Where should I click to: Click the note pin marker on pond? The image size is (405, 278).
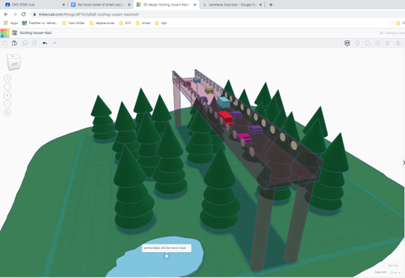tap(167, 256)
